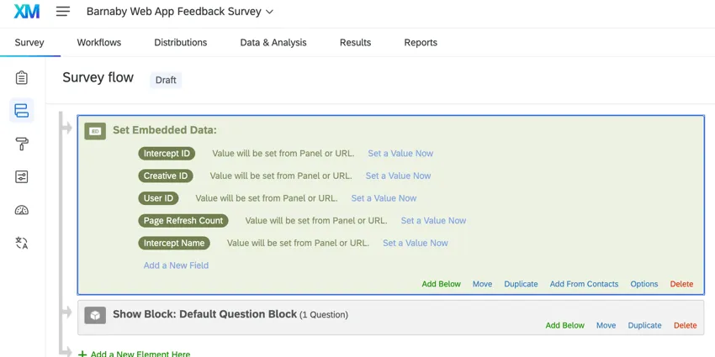This screenshot has height=357, width=715.
Task: Open the survey builder clipboard icon
Action: tap(22, 78)
